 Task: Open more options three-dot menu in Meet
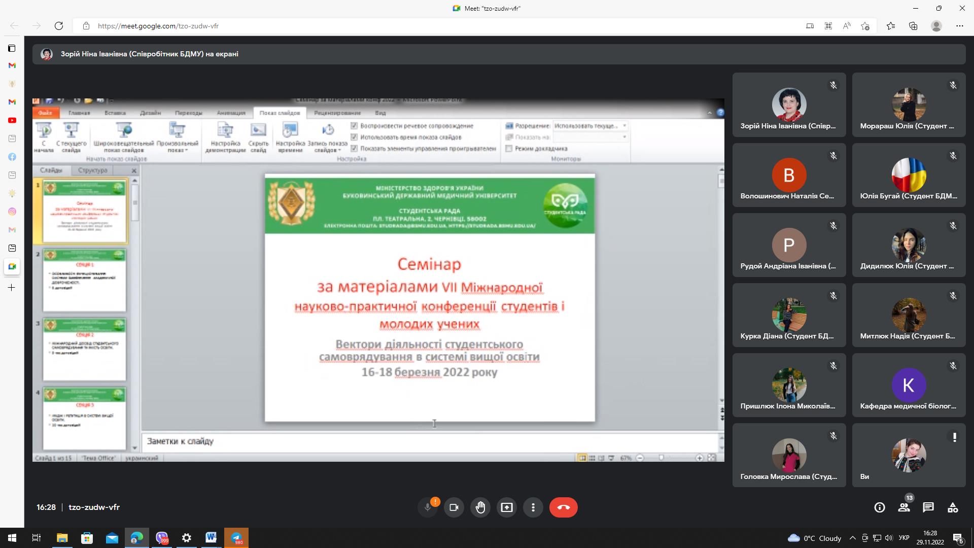(x=533, y=507)
